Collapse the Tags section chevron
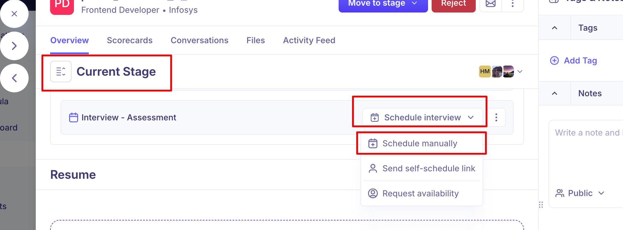The image size is (623, 230). click(x=555, y=28)
